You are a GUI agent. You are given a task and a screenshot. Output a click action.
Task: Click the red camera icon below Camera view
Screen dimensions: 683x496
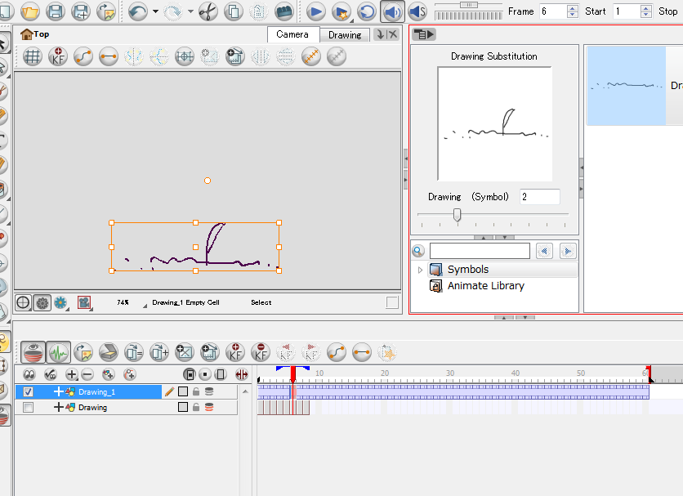pyautogui.click(x=84, y=302)
